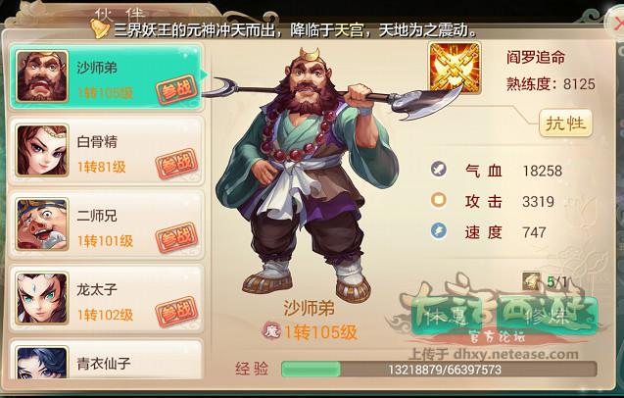624x398 pixels.
Task: Tap the item counter icon showing 5/1
Action: (531, 281)
